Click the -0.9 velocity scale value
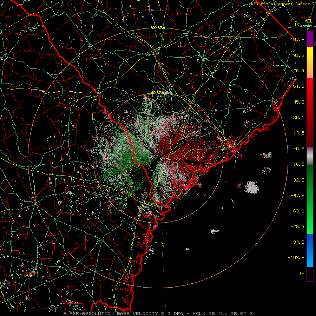The image size is (316, 316). coord(299,149)
